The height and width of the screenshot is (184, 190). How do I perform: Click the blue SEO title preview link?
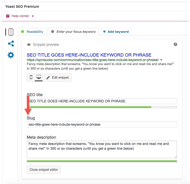click(x=89, y=55)
